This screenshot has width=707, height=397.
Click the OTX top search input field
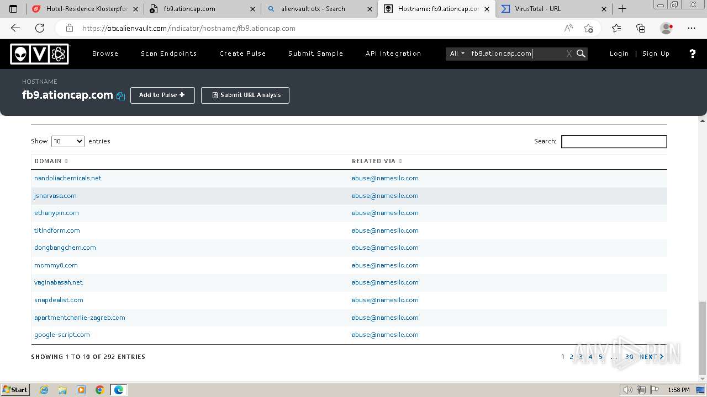click(x=516, y=53)
